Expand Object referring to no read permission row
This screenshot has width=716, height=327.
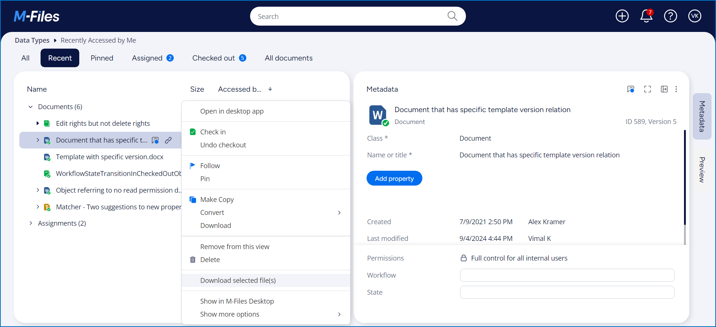click(x=38, y=190)
